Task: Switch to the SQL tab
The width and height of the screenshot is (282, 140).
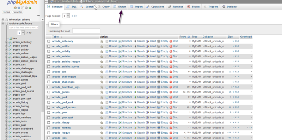Action: (72, 7)
